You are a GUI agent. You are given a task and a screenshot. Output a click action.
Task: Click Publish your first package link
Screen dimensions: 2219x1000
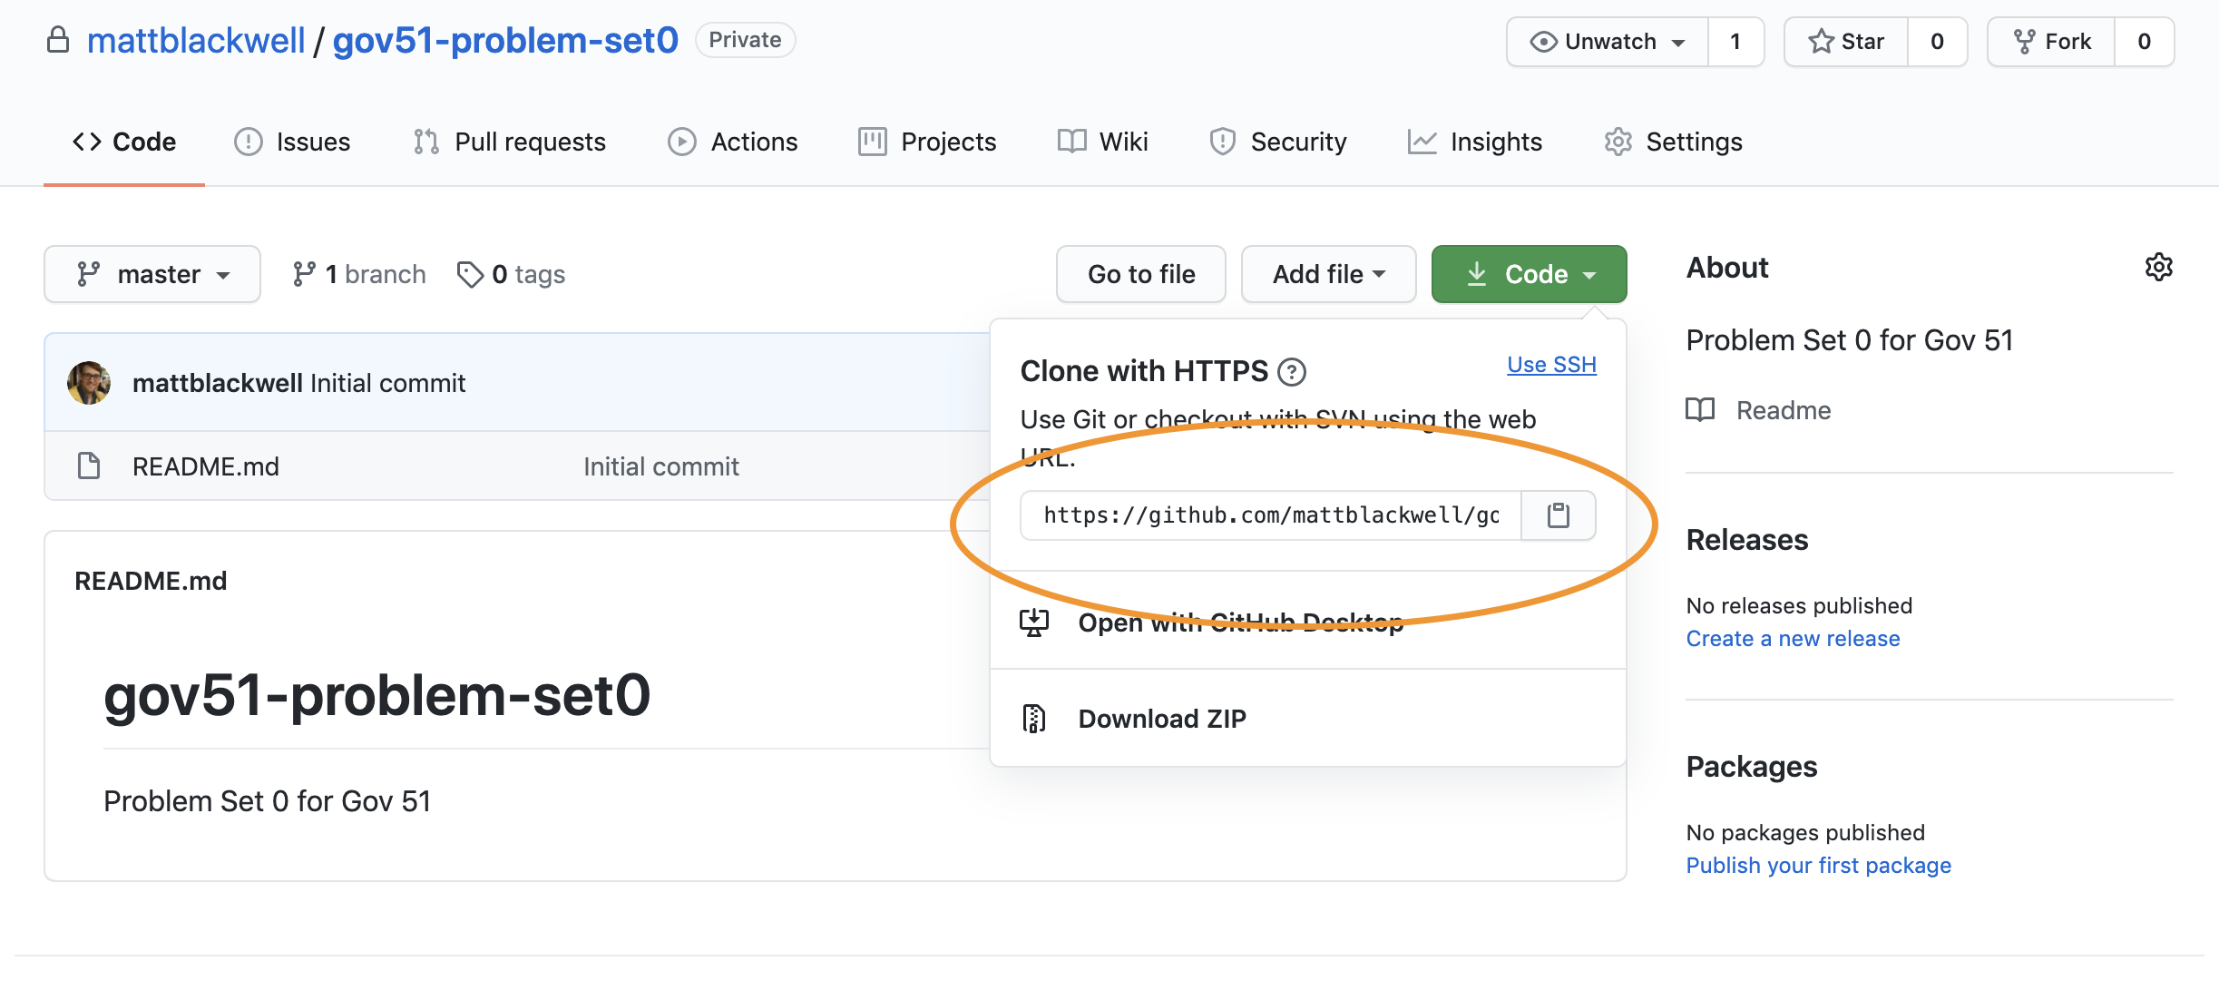1818,866
